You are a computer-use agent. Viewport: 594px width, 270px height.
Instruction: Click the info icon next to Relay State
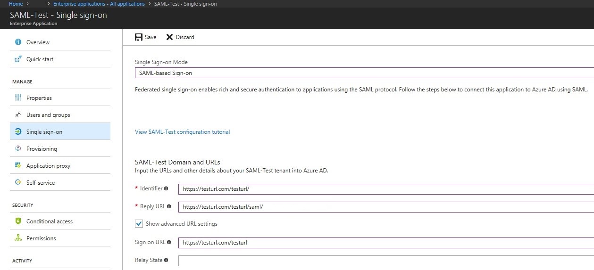(166, 260)
